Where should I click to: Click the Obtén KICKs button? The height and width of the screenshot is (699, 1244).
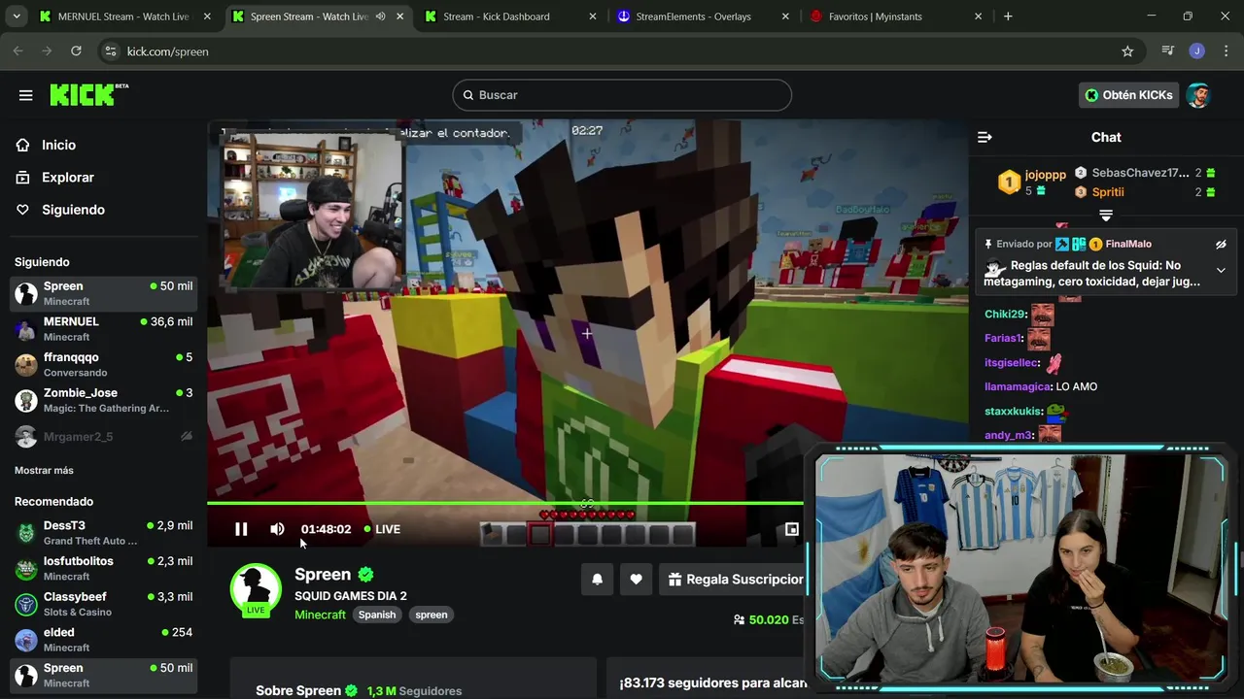pos(1128,95)
